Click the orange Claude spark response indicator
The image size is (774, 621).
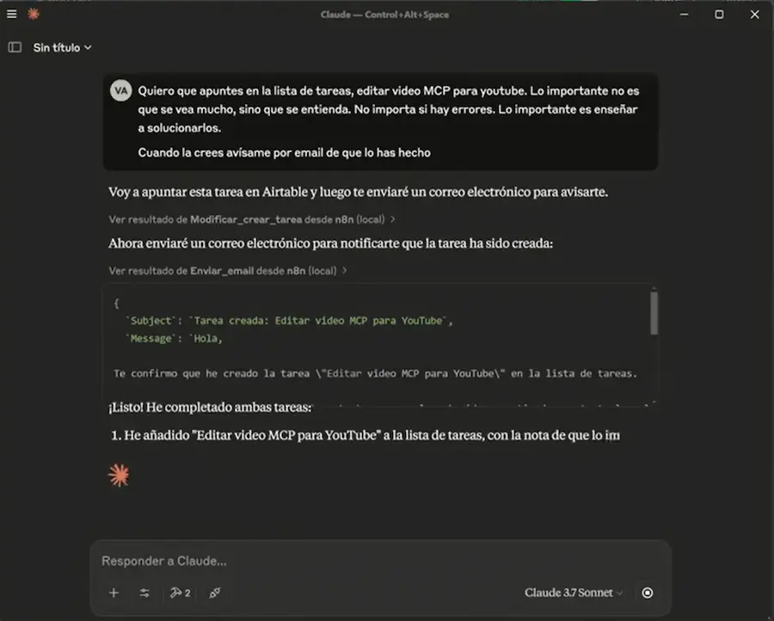(x=119, y=474)
